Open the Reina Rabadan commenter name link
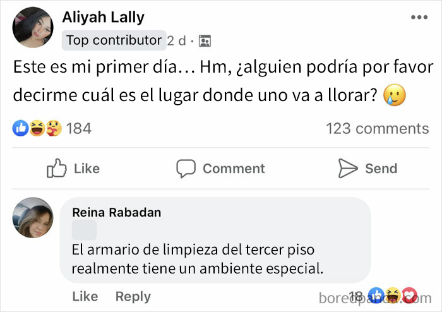 click(x=117, y=213)
